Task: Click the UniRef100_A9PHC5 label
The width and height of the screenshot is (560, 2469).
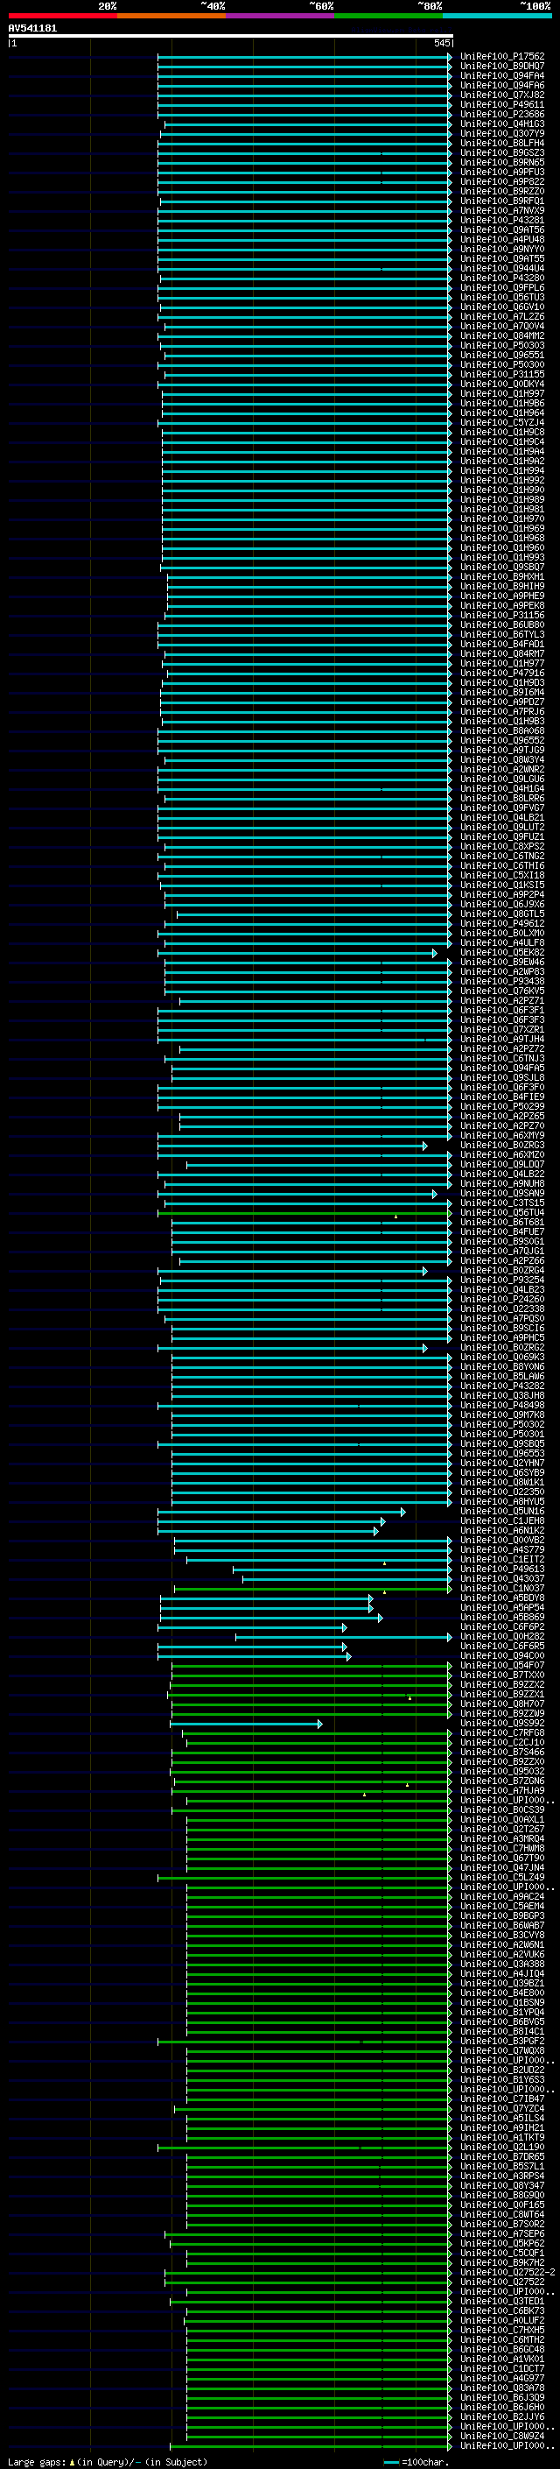Action: (x=501, y=1338)
